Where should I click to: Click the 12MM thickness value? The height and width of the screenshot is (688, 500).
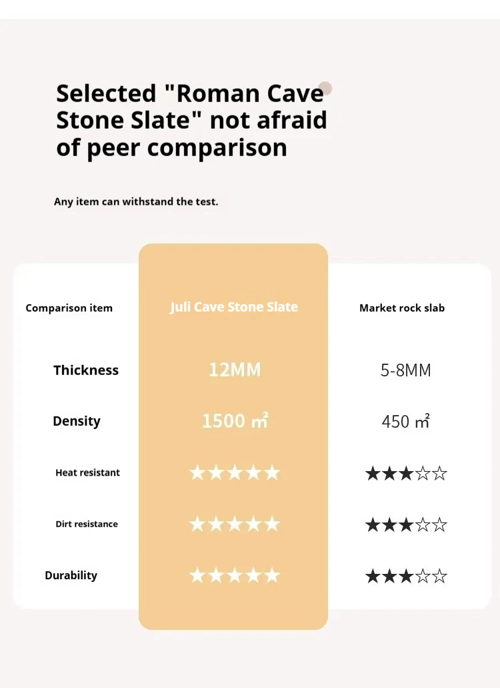[x=235, y=370]
